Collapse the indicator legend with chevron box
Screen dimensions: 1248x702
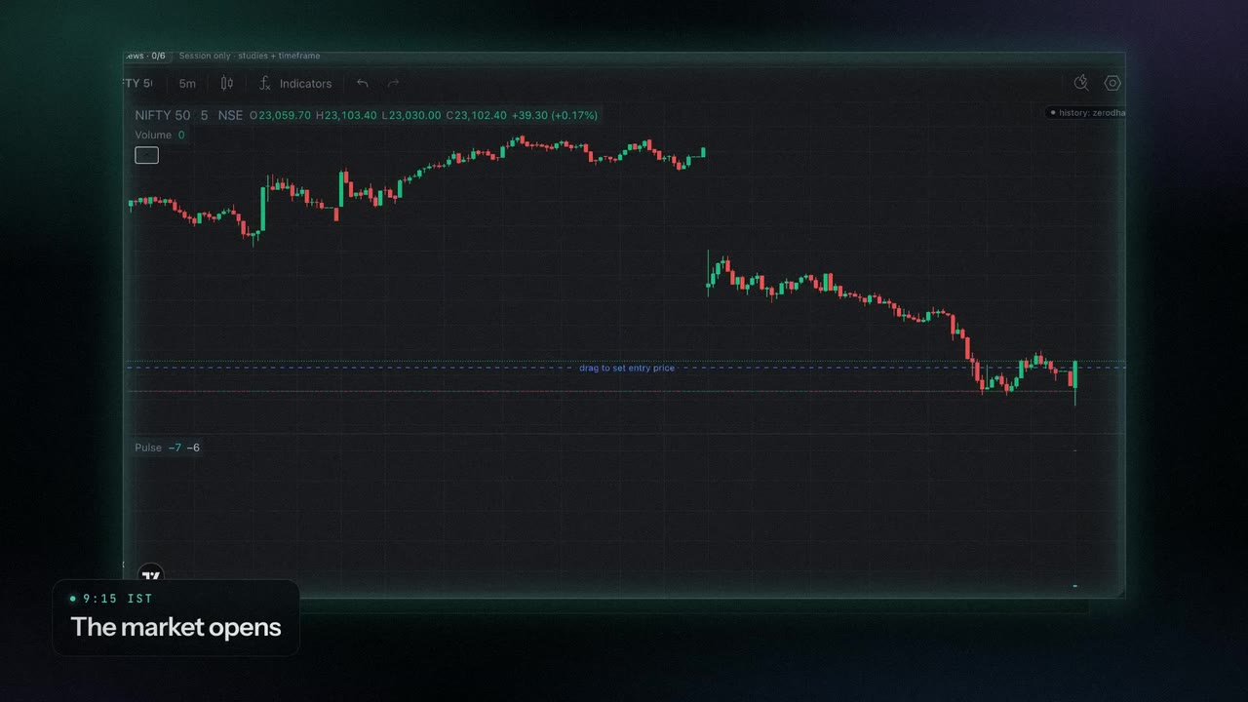(x=146, y=155)
